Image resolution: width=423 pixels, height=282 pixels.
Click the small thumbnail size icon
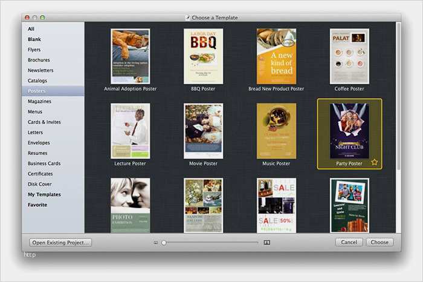pyautogui.click(x=156, y=243)
